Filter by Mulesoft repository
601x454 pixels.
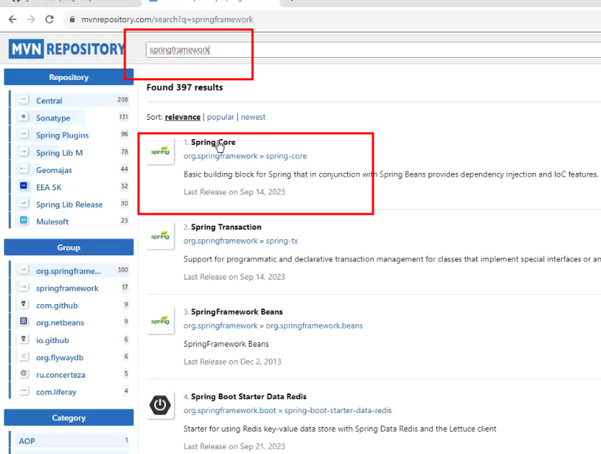coord(52,222)
